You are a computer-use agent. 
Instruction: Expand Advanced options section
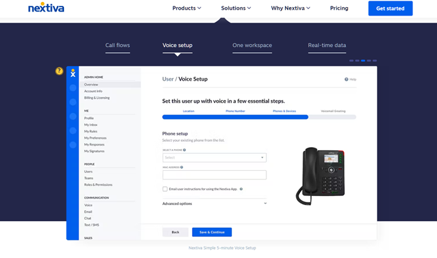(x=215, y=204)
